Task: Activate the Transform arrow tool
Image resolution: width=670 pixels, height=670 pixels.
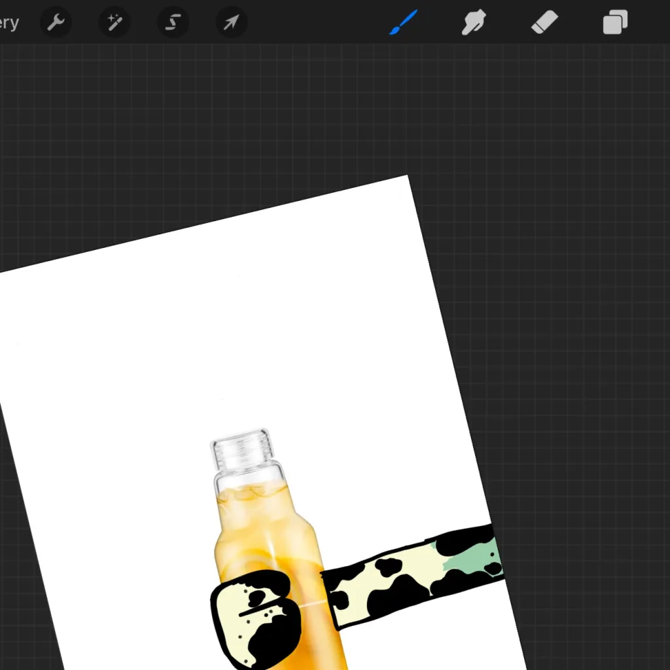Action: tap(232, 22)
